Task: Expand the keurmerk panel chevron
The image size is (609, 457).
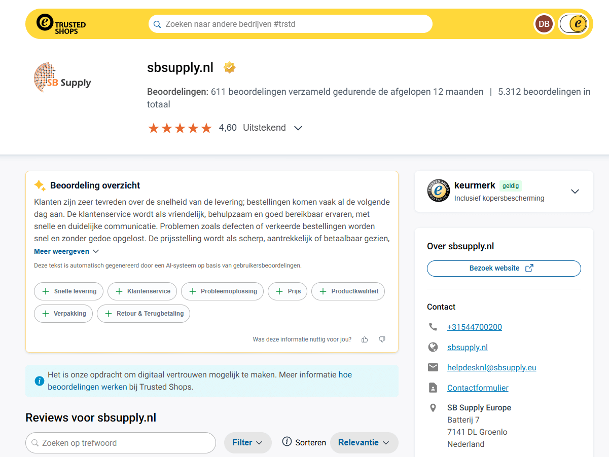Action: point(575,192)
